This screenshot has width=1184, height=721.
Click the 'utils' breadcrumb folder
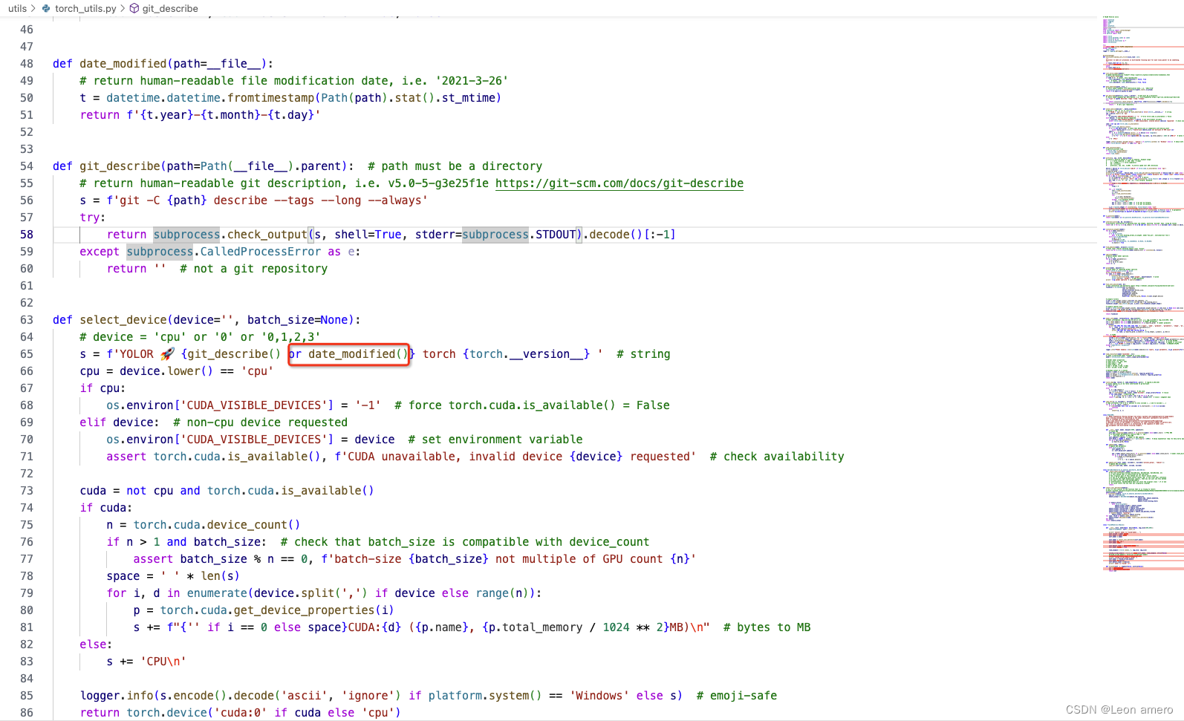click(x=17, y=8)
